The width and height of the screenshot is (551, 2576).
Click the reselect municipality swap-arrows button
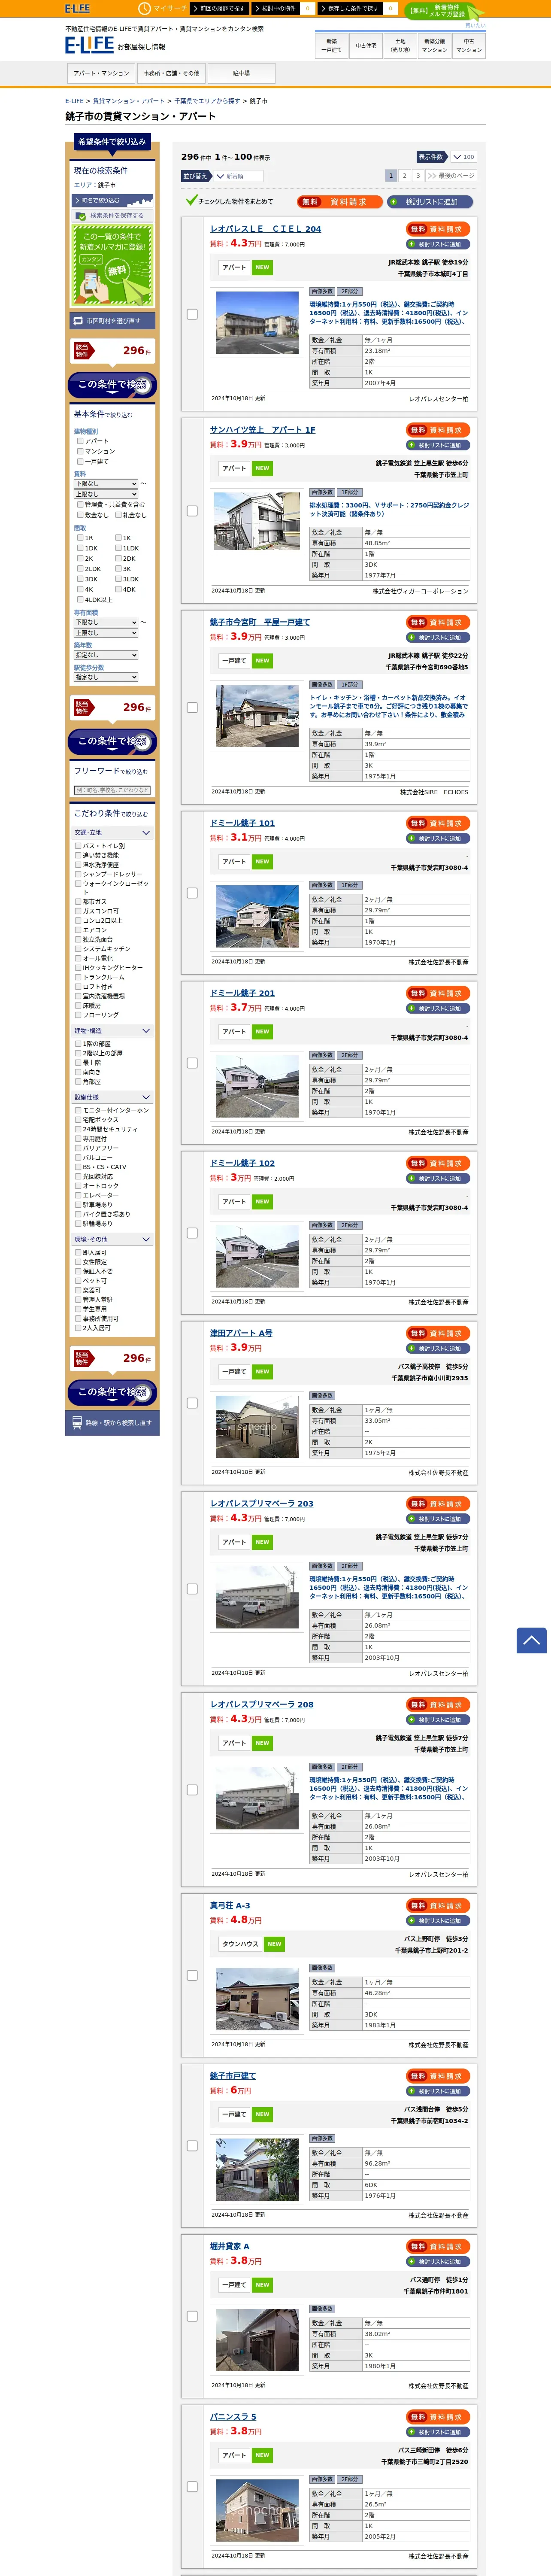(112, 321)
